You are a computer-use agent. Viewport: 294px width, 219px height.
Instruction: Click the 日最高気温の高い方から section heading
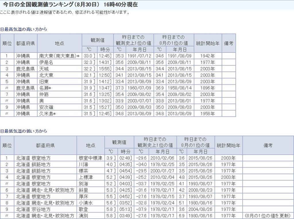point(24,29)
